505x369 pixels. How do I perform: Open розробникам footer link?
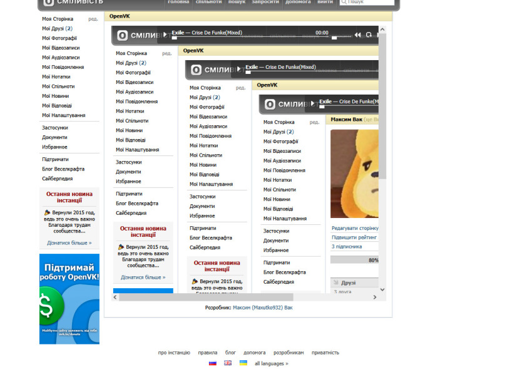pos(288,353)
